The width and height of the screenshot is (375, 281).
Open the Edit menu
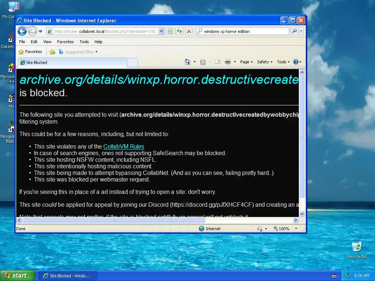[x=34, y=42]
